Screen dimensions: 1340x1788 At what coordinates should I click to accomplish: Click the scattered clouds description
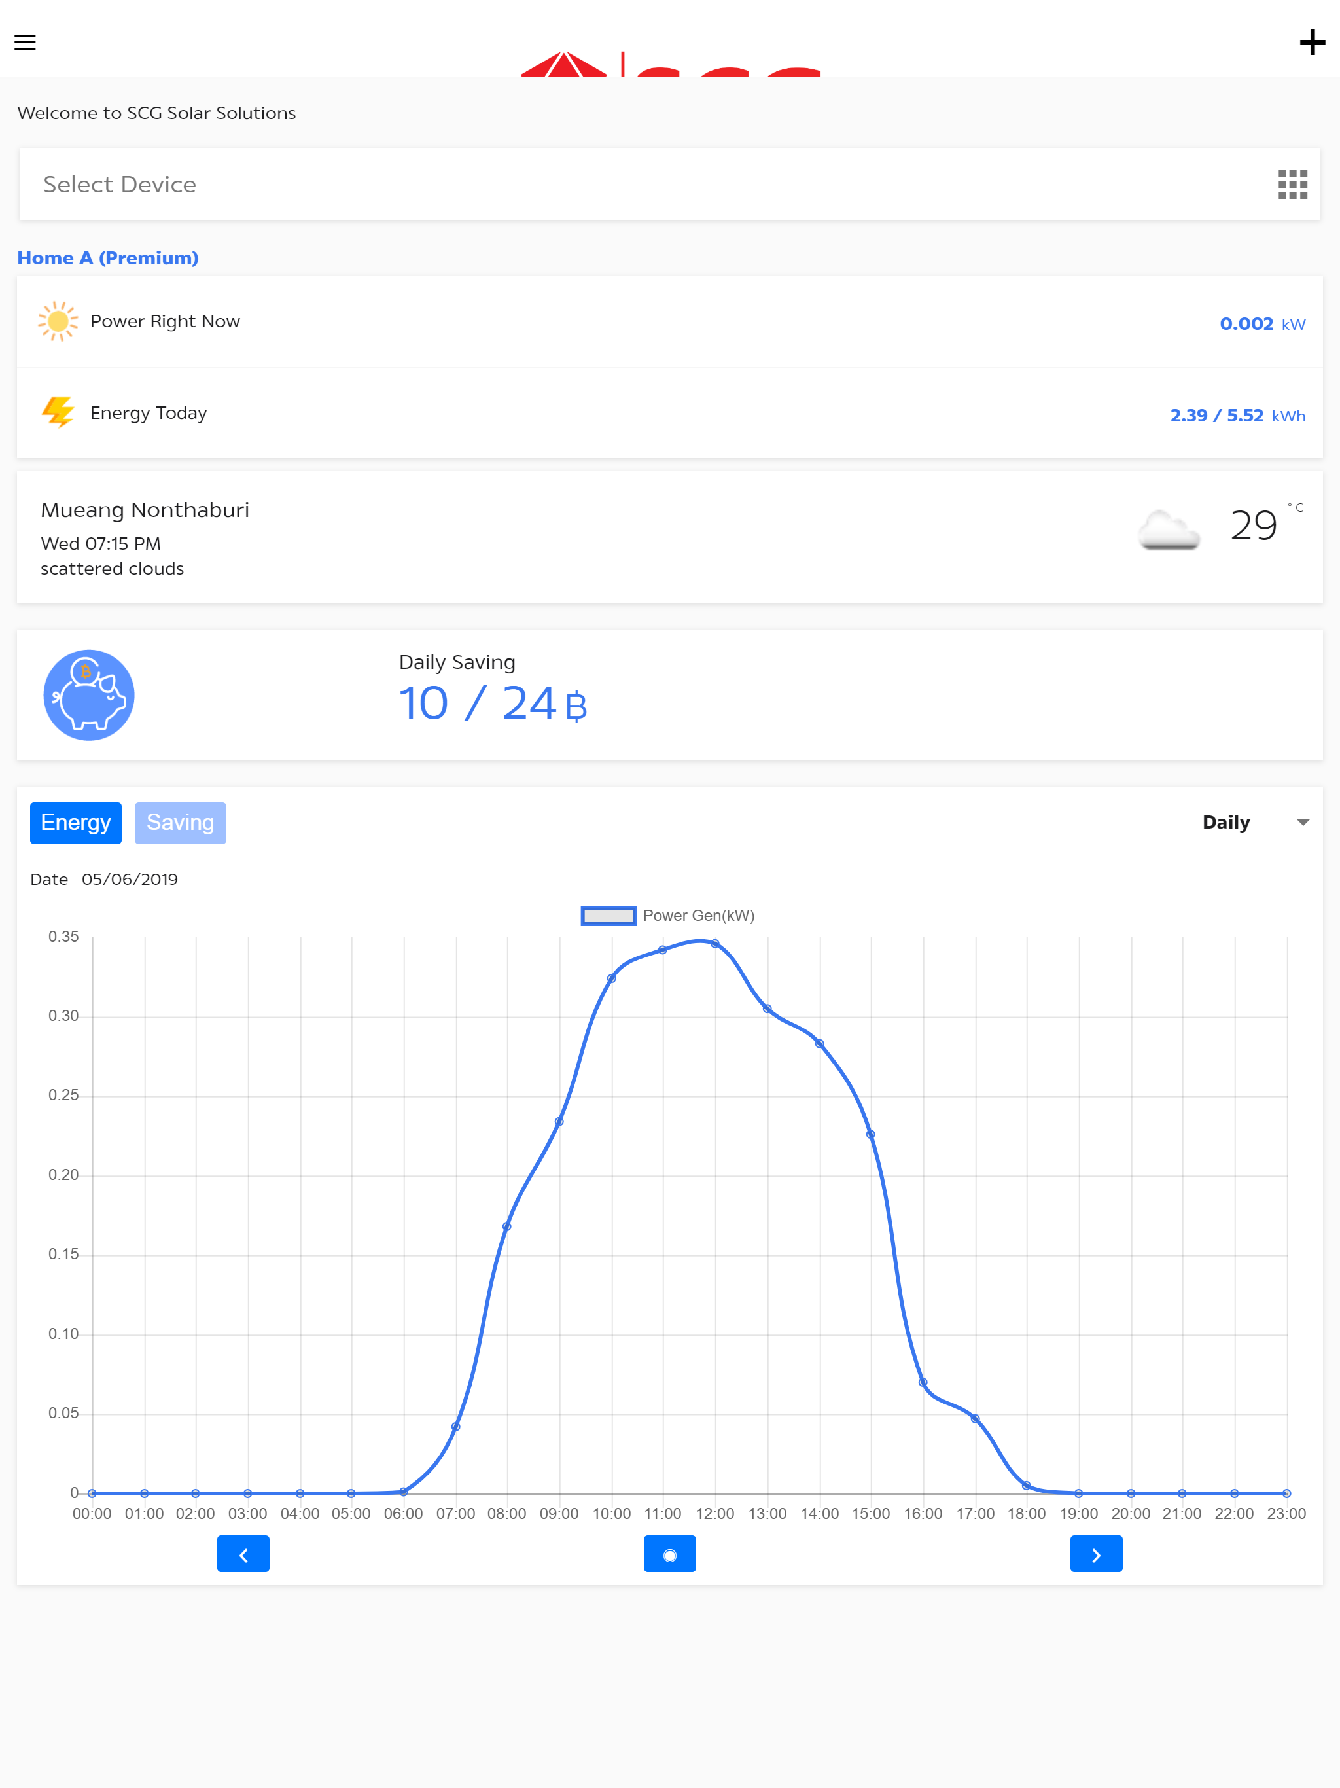(113, 569)
